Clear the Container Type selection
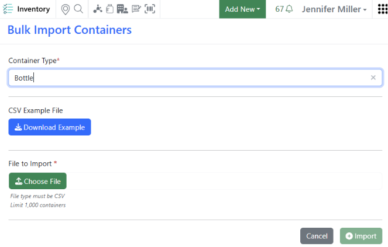 pos(373,78)
